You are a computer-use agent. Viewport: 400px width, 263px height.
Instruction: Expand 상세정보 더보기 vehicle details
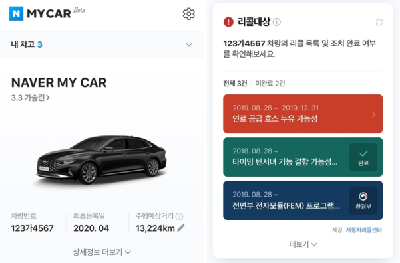(x=102, y=252)
